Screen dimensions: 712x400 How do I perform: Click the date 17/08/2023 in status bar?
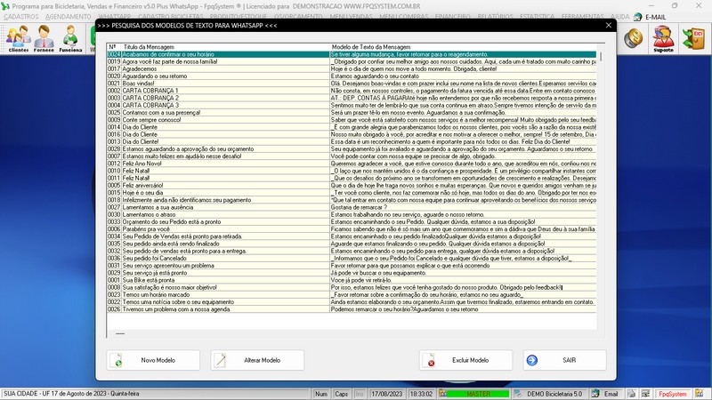point(386,394)
